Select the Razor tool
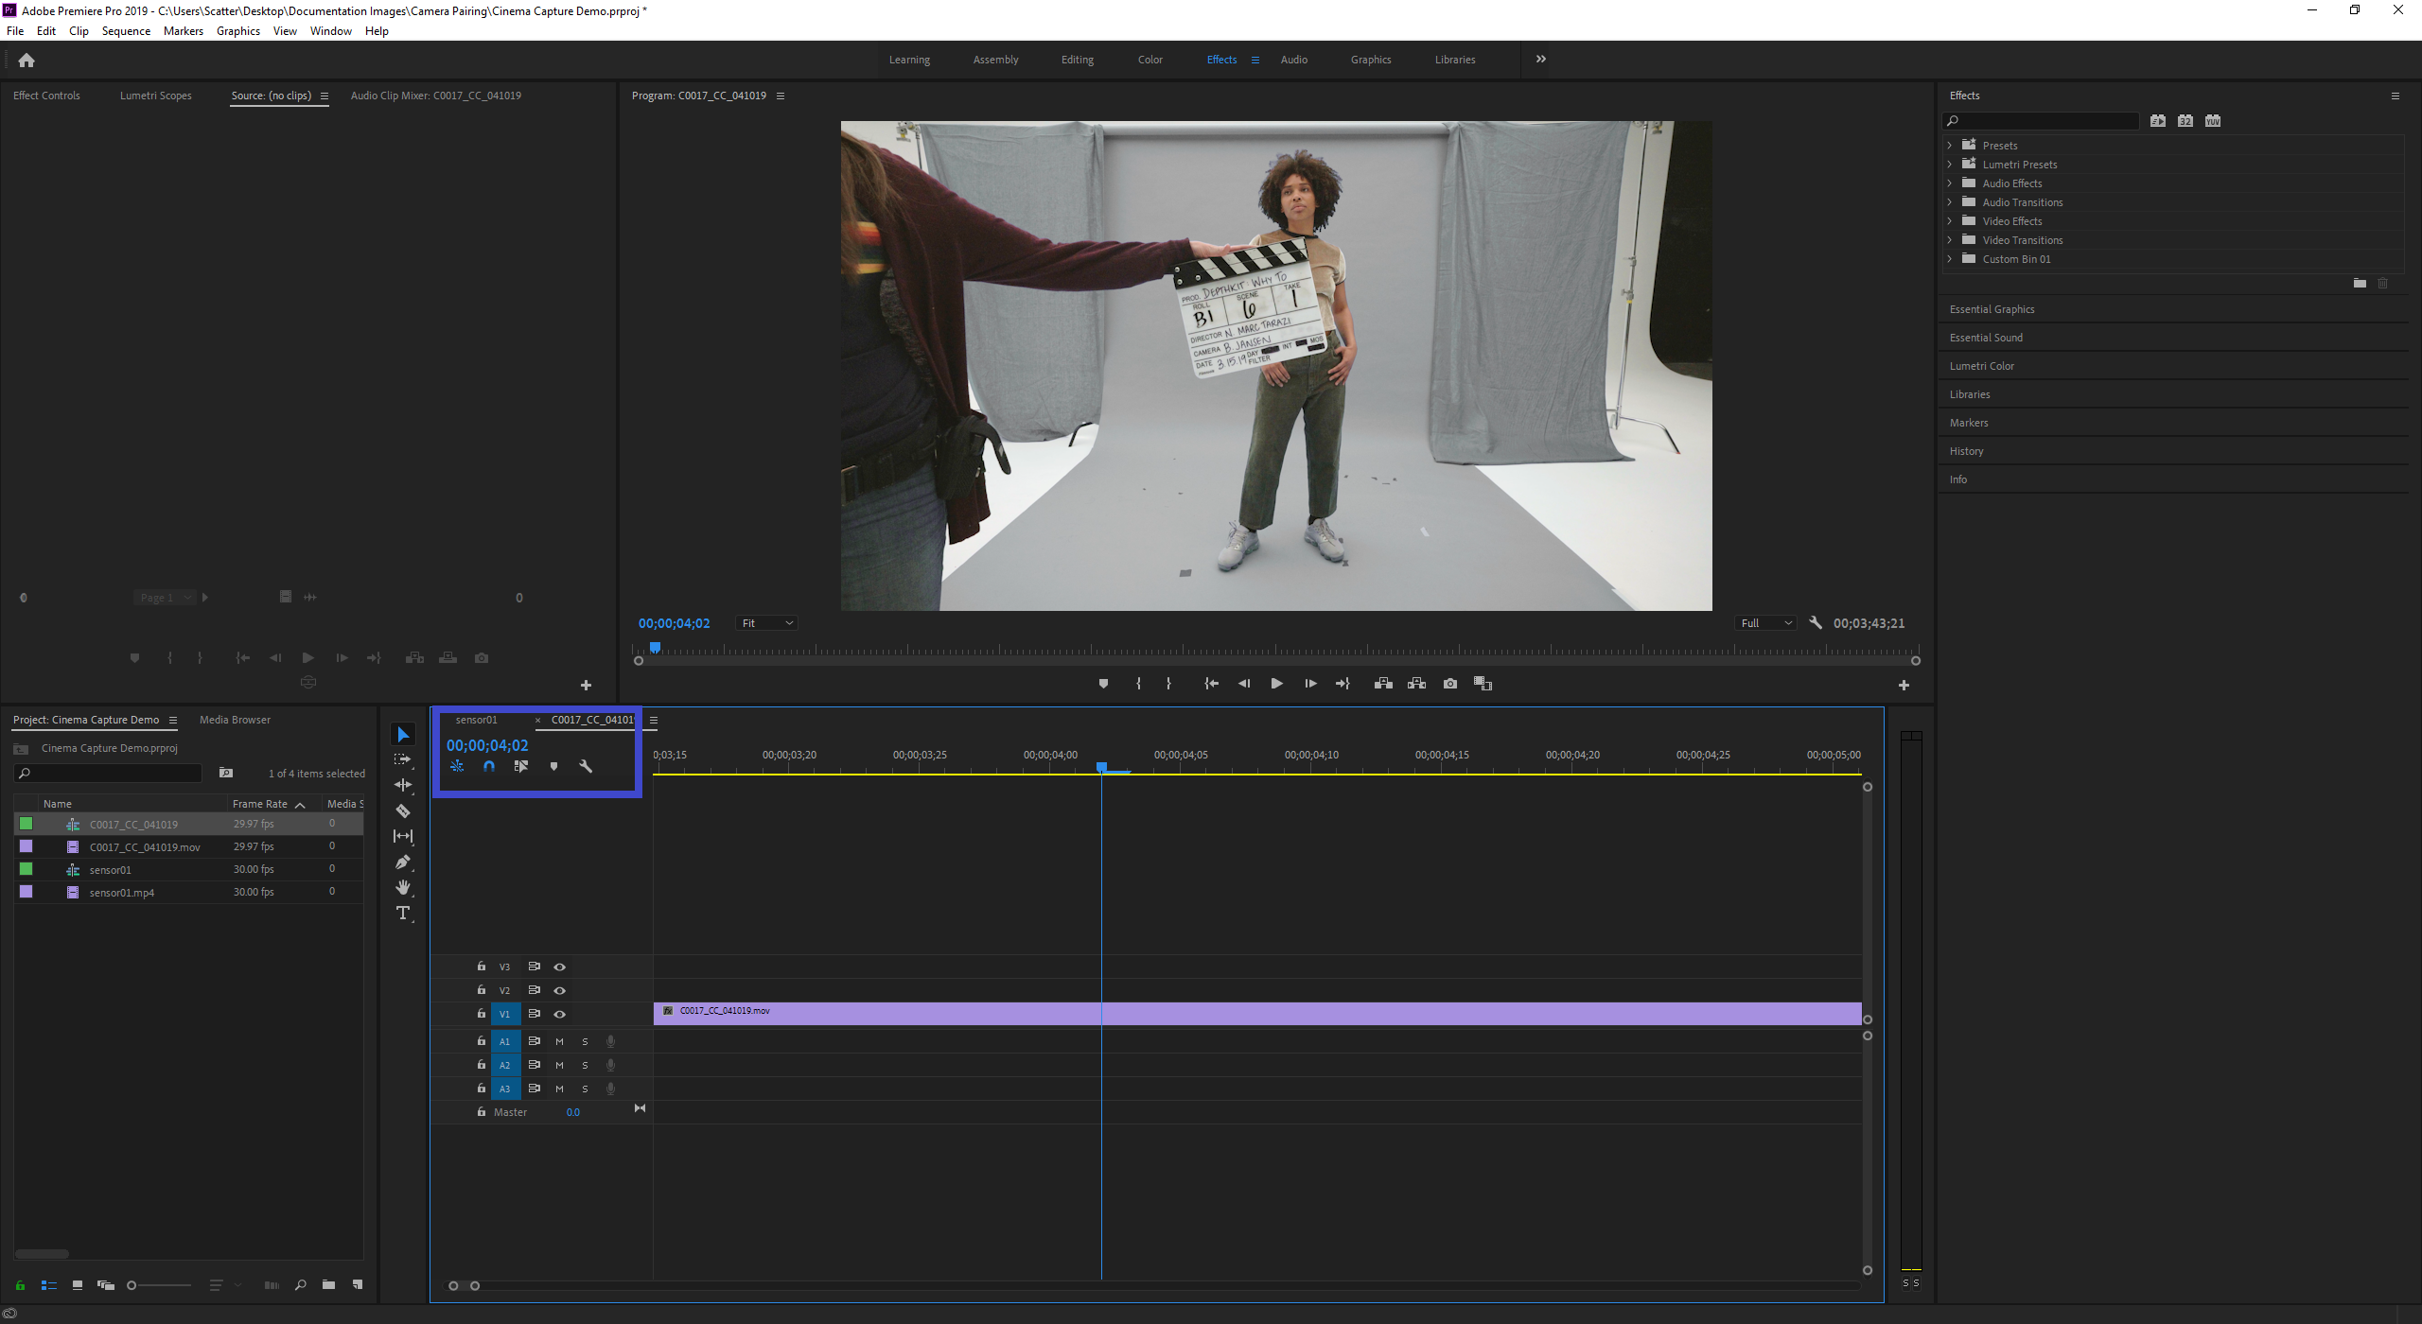 pos(403,811)
